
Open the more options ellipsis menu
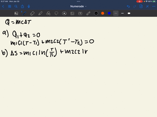point(154,6)
